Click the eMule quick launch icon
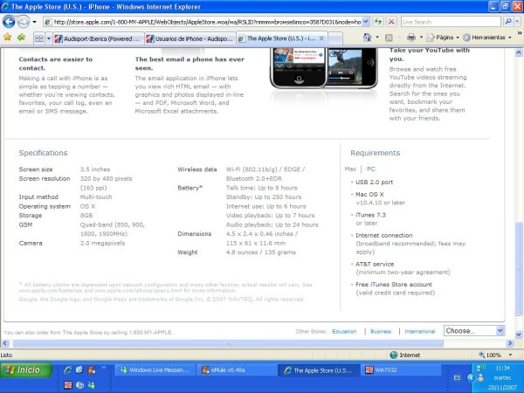 tap(91, 369)
